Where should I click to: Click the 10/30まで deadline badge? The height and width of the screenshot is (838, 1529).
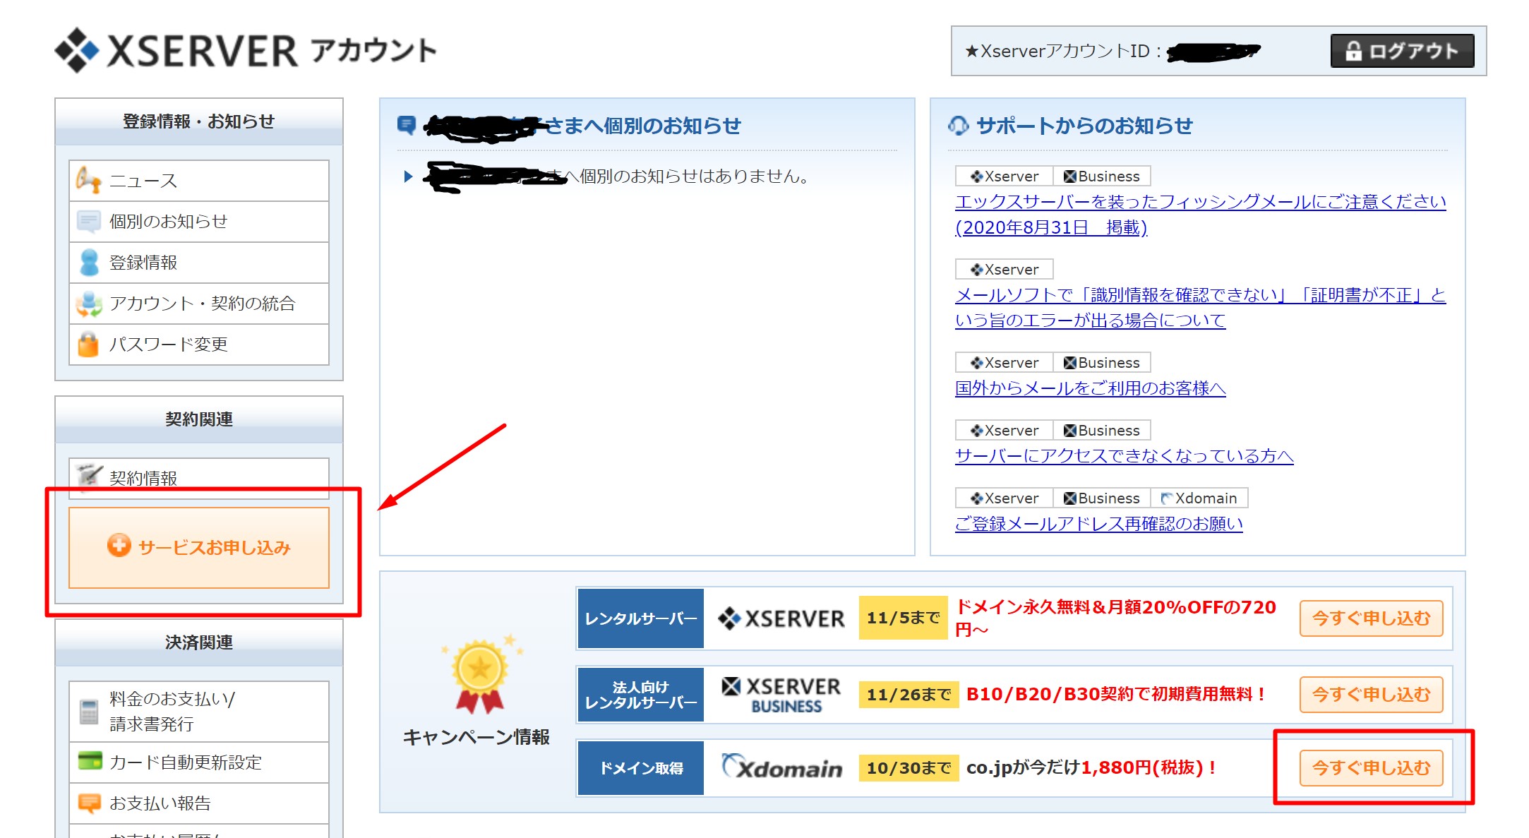pos(909,768)
